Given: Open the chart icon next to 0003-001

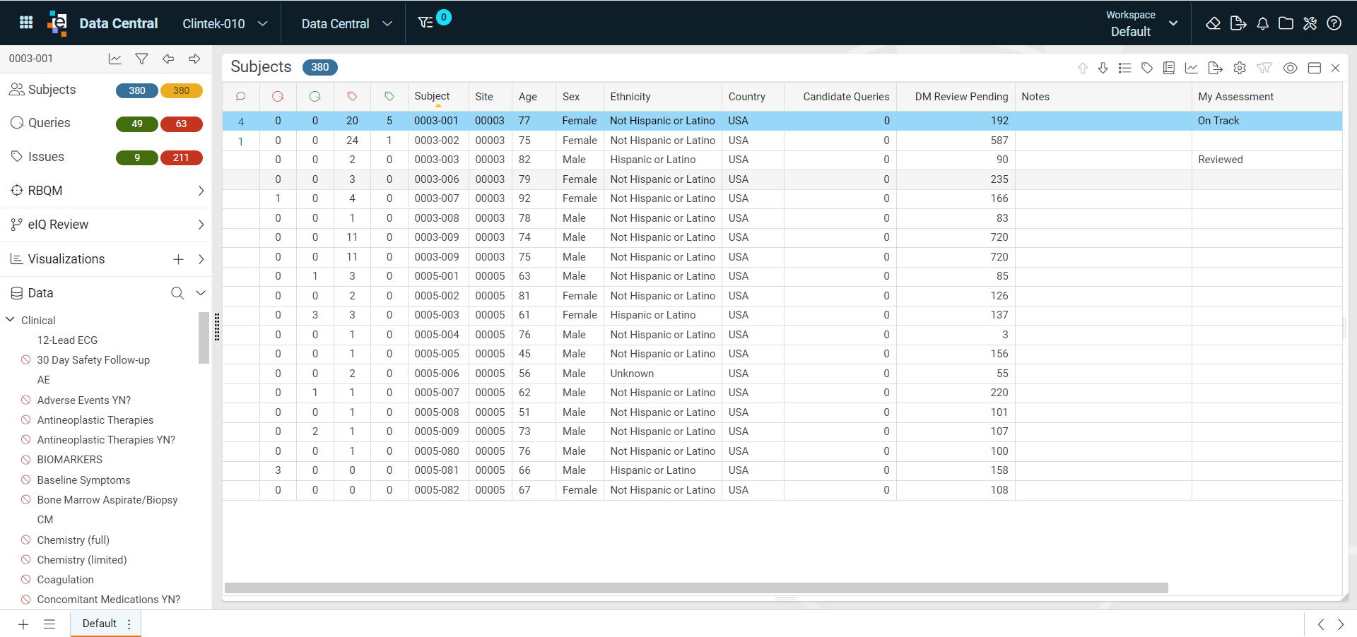Looking at the screenshot, I should (x=114, y=59).
